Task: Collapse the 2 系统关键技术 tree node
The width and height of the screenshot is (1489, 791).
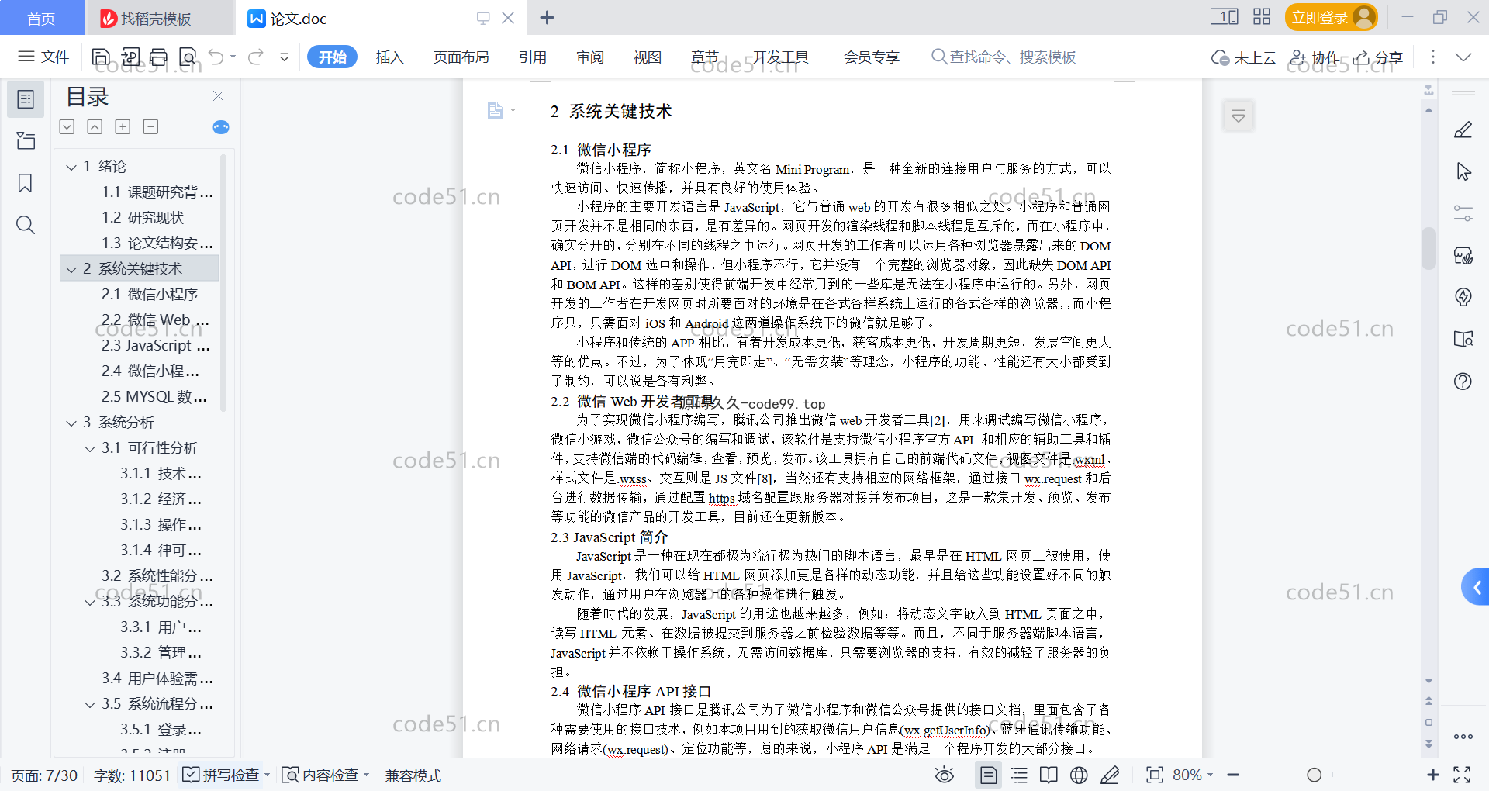Action: point(71,269)
